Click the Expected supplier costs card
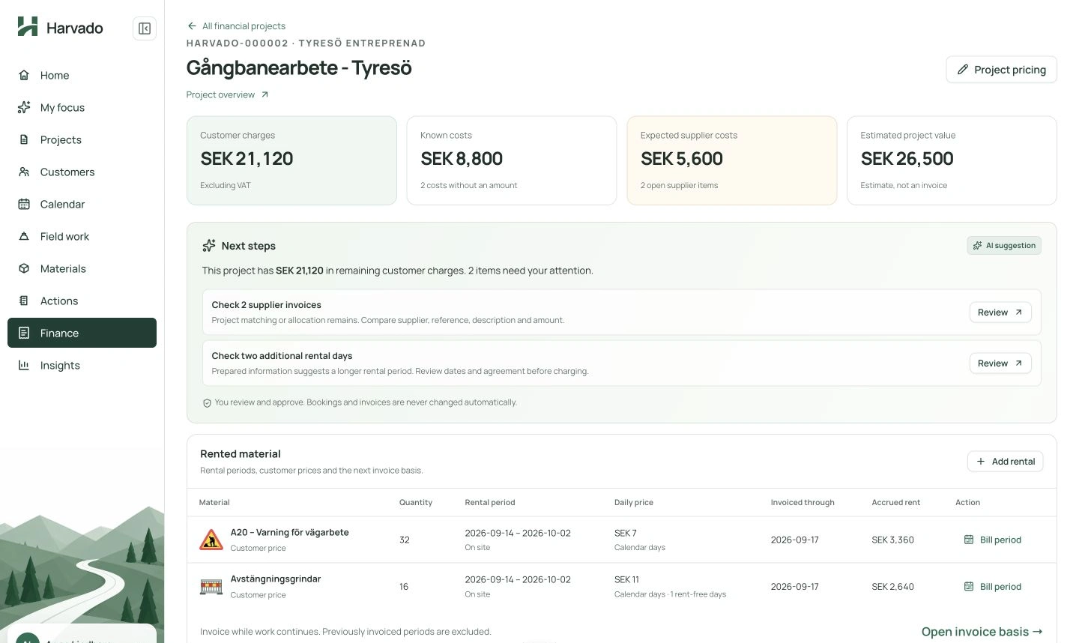1079x643 pixels. [x=732, y=160]
